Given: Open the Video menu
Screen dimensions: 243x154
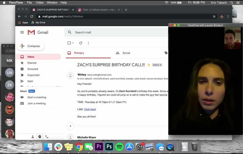Looking at the screenshot, I should (x=39, y=2).
